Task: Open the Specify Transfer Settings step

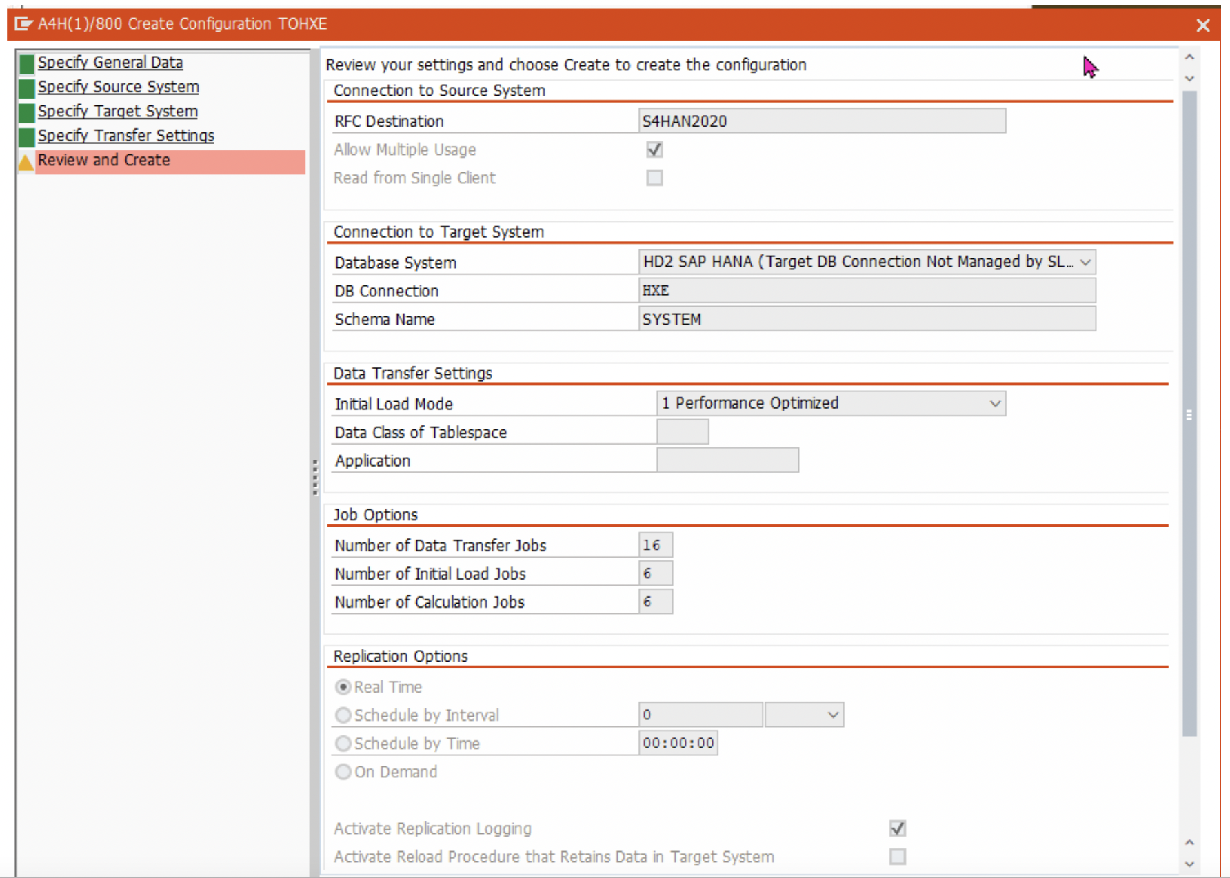Action: point(126,136)
